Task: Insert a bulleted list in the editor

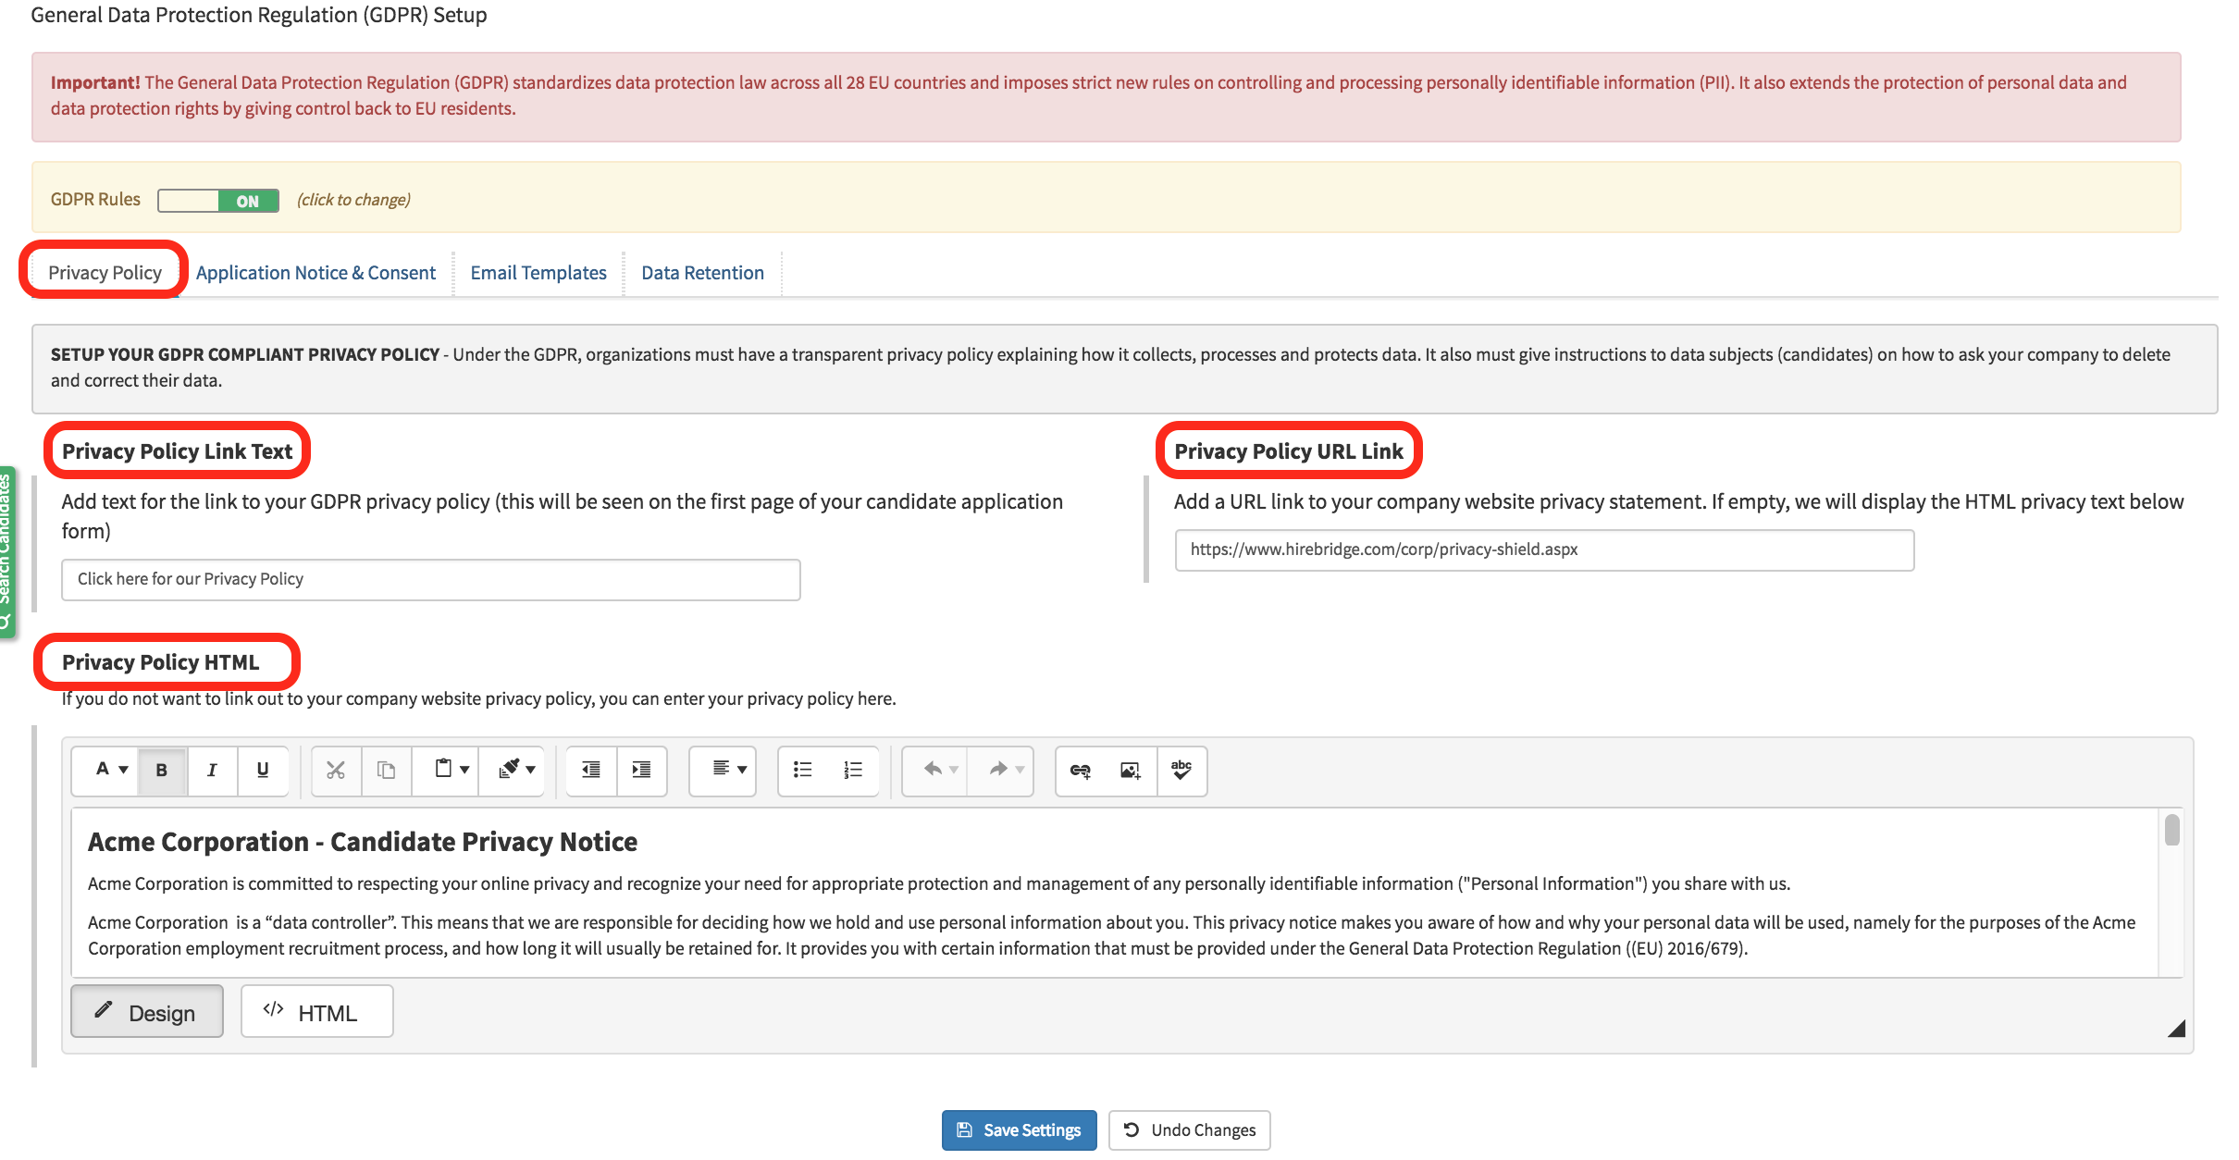Action: pos(802,771)
